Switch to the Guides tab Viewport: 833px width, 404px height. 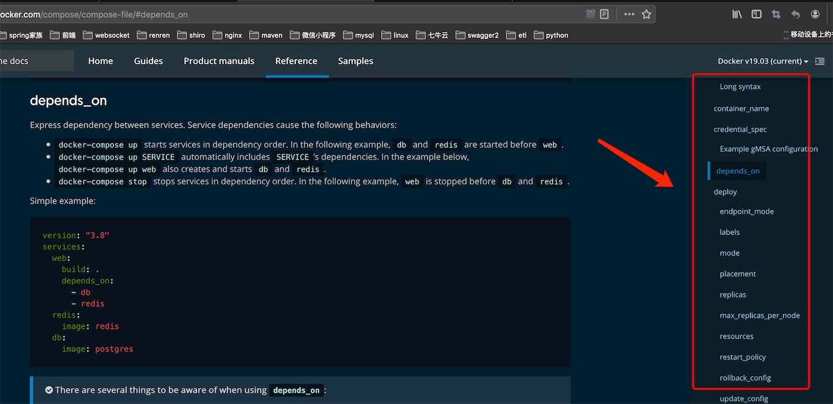[149, 61]
